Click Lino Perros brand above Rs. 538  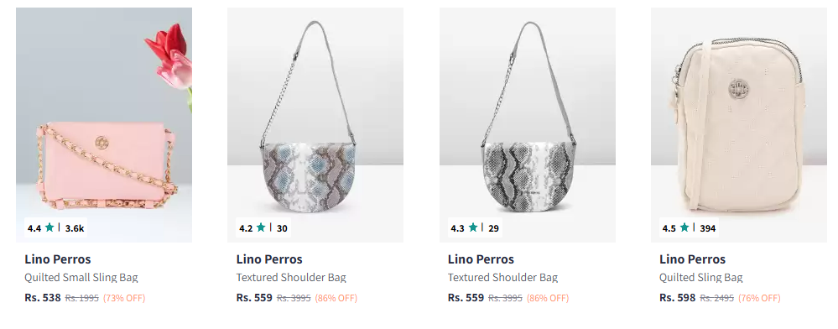pyautogui.click(x=58, y=259)
